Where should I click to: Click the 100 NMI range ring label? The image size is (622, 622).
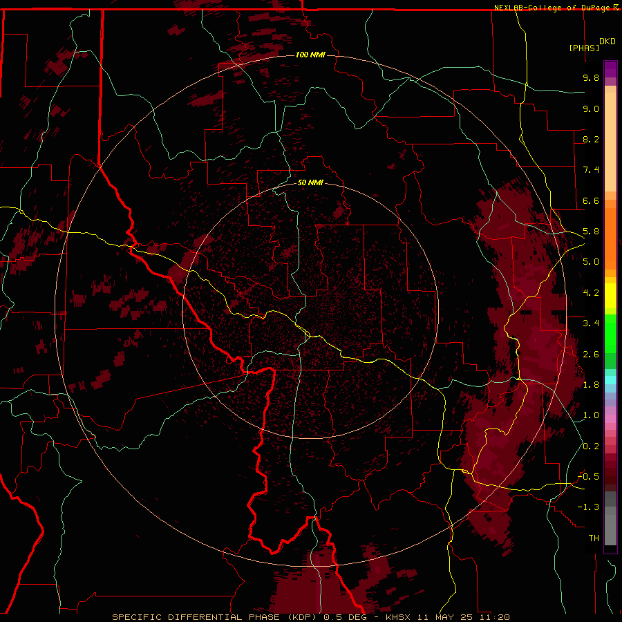pos(310,55)
